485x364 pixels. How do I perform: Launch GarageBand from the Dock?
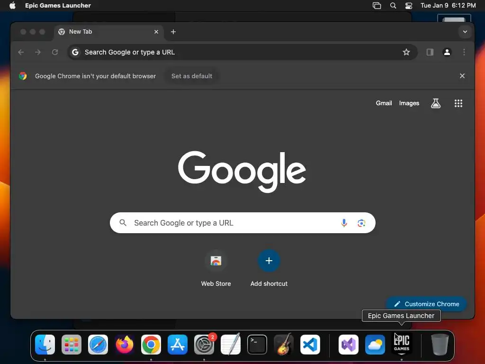pyautogui.click(x=284, y=345)
